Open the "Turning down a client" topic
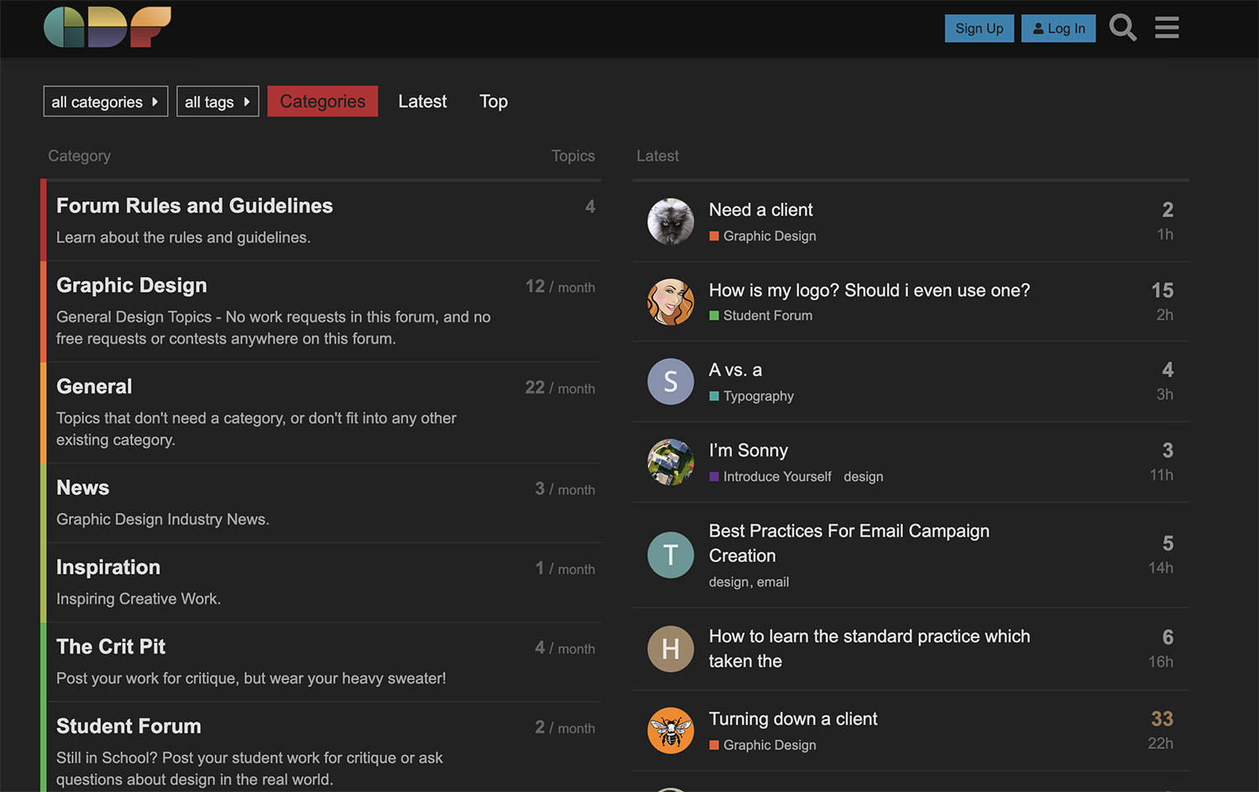The width and height of the screenshot is (1259, 792). [x=792, y=719]
